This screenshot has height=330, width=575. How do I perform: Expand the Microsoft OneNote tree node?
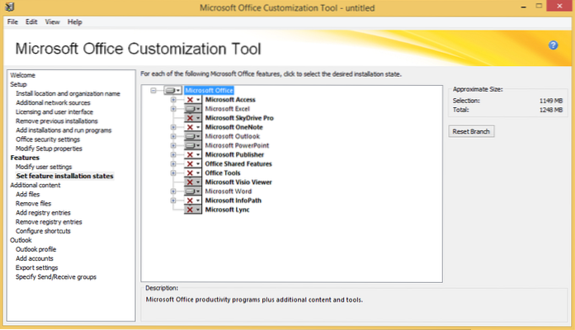(173, 127)
